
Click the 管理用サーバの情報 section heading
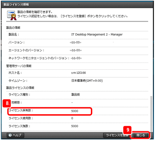coord(19,66)
